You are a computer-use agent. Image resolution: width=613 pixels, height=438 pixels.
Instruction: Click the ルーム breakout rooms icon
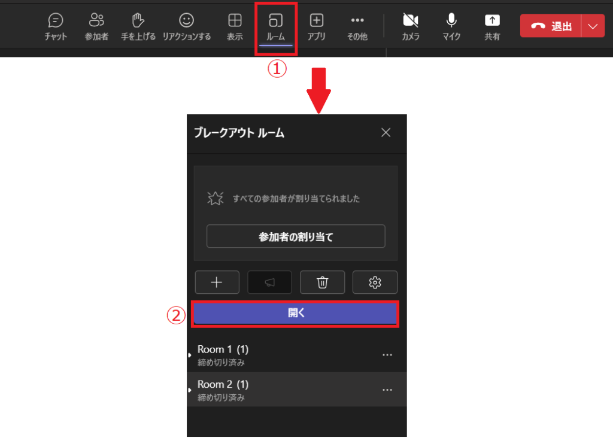(275, 27)
